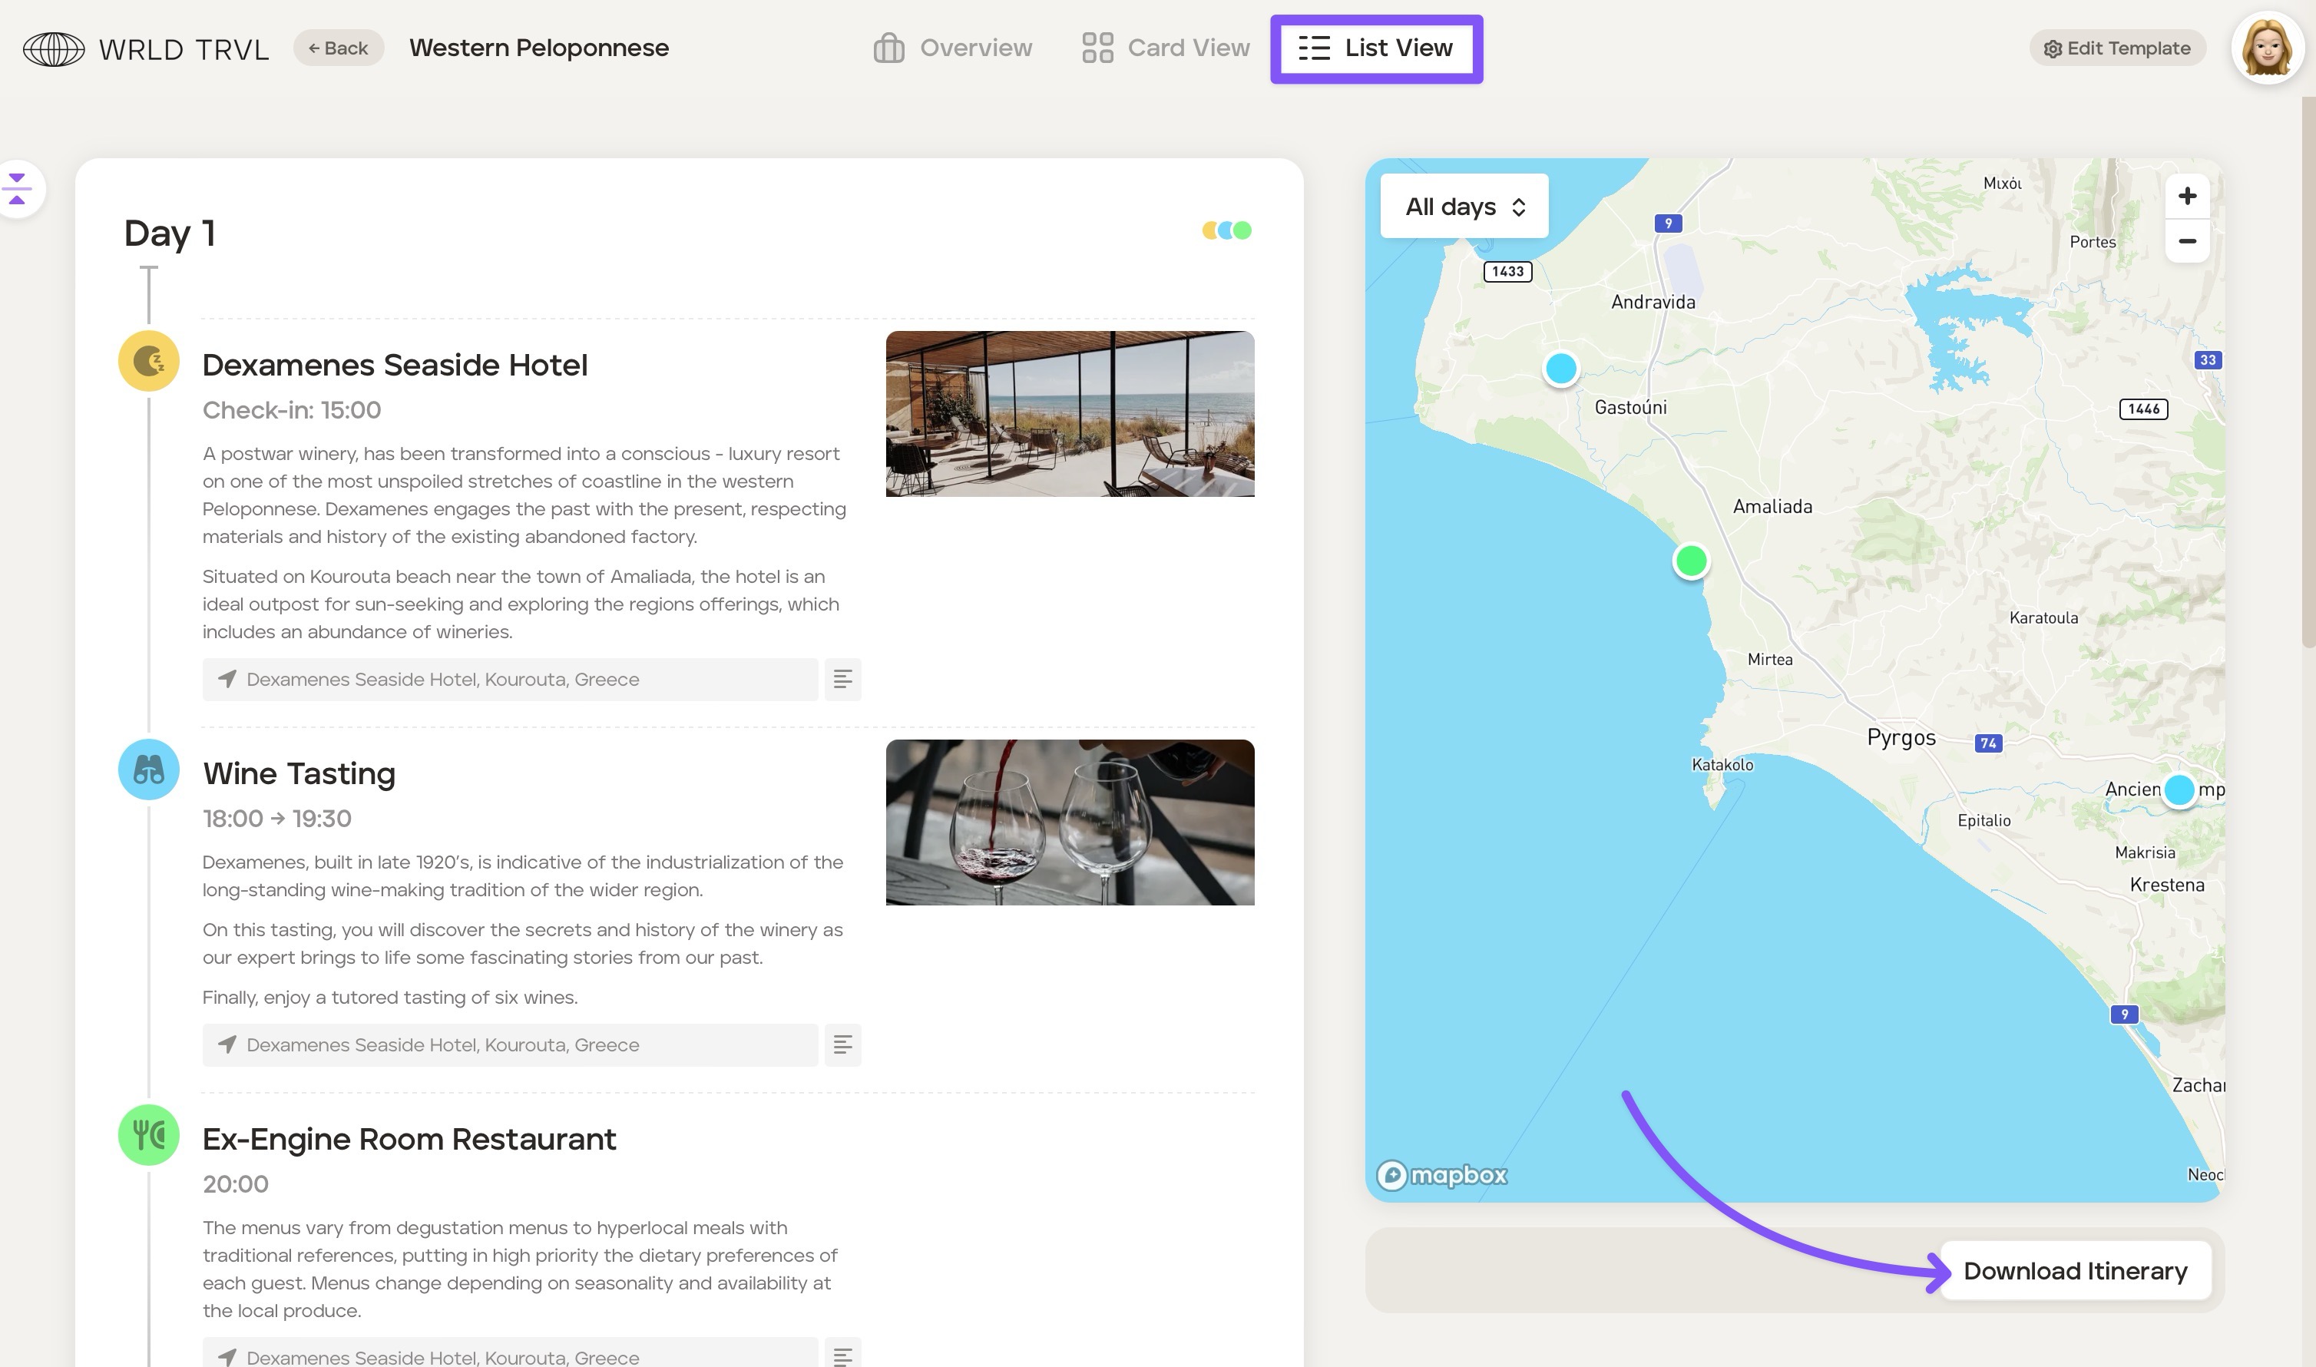
Task: Open the Wine Tasting photo thumbnail
Action: [x=1069, y=822]
